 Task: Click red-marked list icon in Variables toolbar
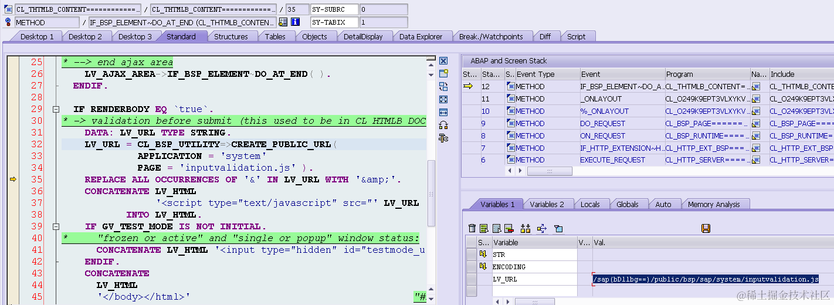(x=508, y=228)
